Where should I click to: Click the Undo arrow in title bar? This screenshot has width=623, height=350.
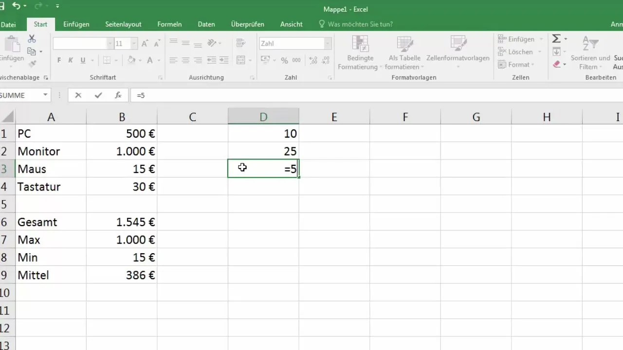[16, 6]
